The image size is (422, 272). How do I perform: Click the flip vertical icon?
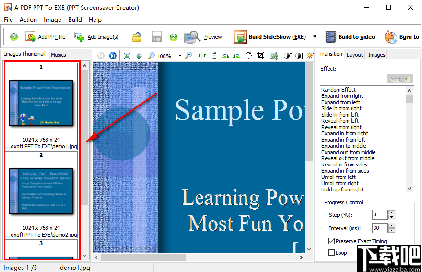point(214,56)
